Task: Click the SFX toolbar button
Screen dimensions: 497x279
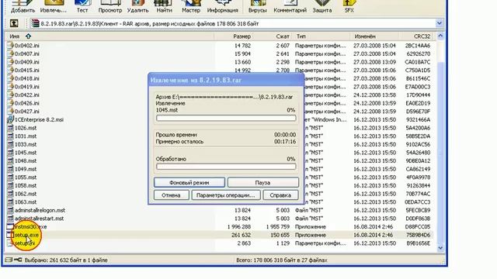Action: 349,6
